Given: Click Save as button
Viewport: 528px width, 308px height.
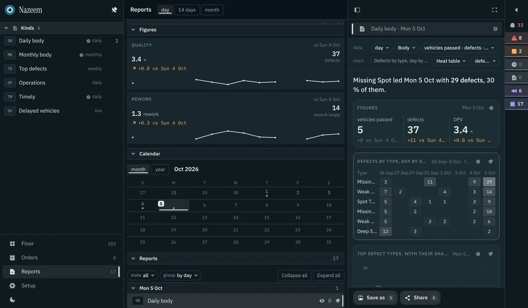Looking at the screenshot, I should click(375, 298).
